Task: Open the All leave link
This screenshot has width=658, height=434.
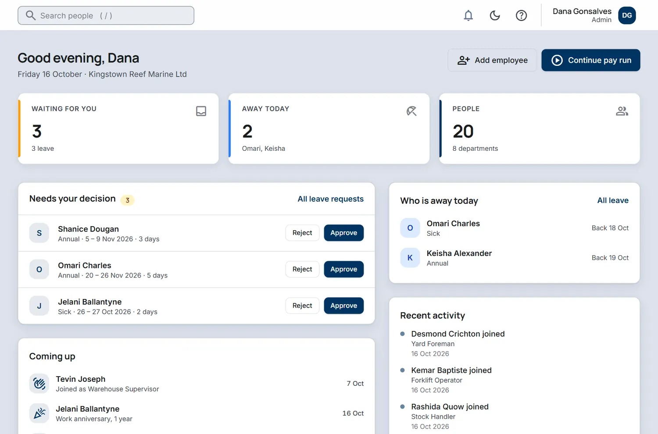Action: click(x=613, y=200)
